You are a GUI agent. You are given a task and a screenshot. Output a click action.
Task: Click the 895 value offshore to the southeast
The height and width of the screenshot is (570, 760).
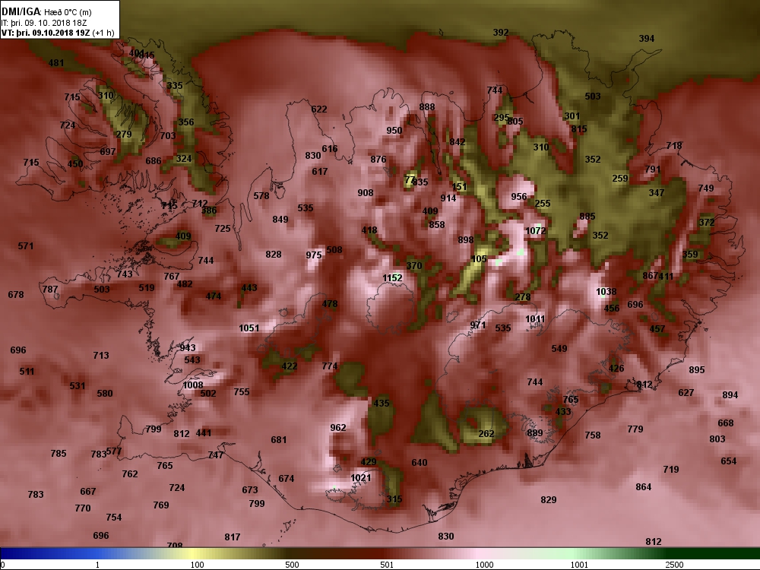[x=696, y=370]
